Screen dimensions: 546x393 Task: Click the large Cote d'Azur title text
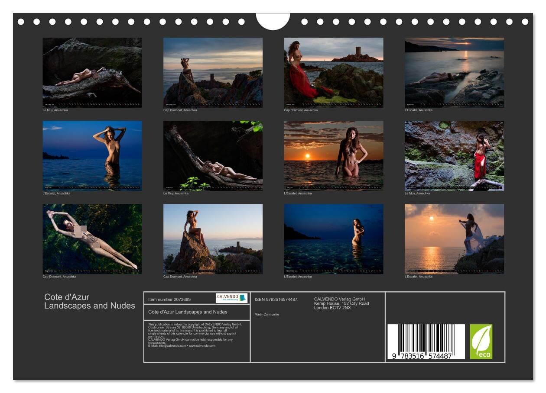point(89,301)
